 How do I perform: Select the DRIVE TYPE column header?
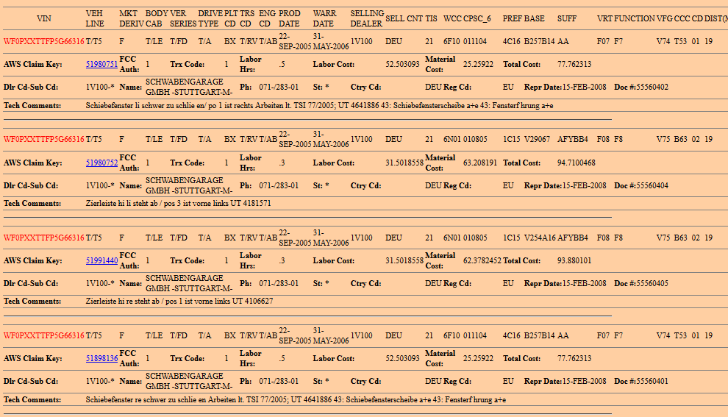[210, 18]
